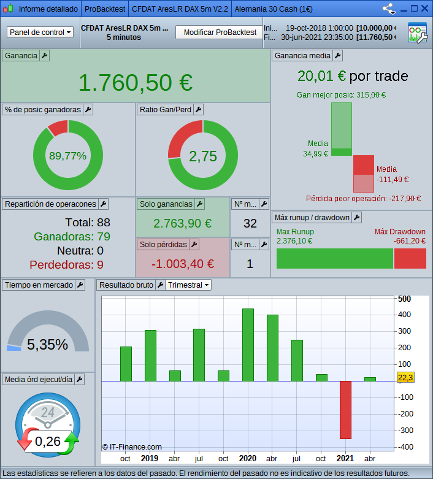
Task: Click the red Máx Drawdown bar
Action: [410, 258]
